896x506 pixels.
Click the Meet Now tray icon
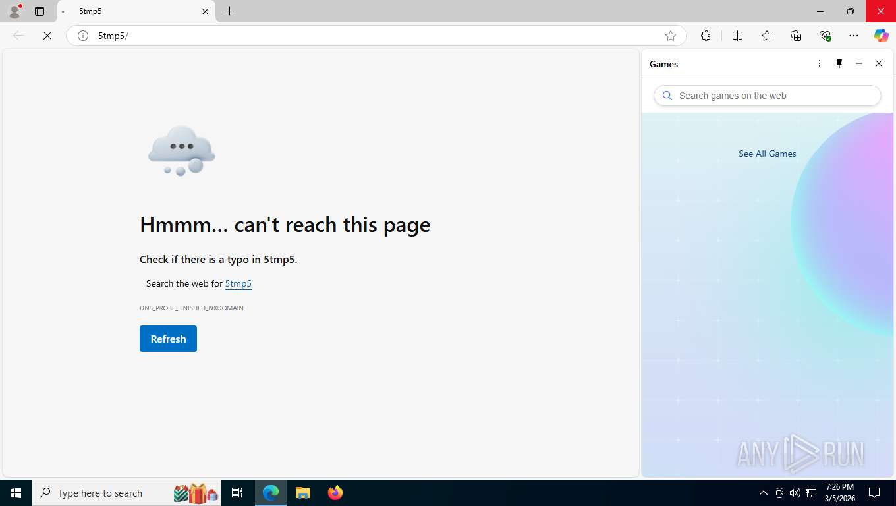click(779, 493)
